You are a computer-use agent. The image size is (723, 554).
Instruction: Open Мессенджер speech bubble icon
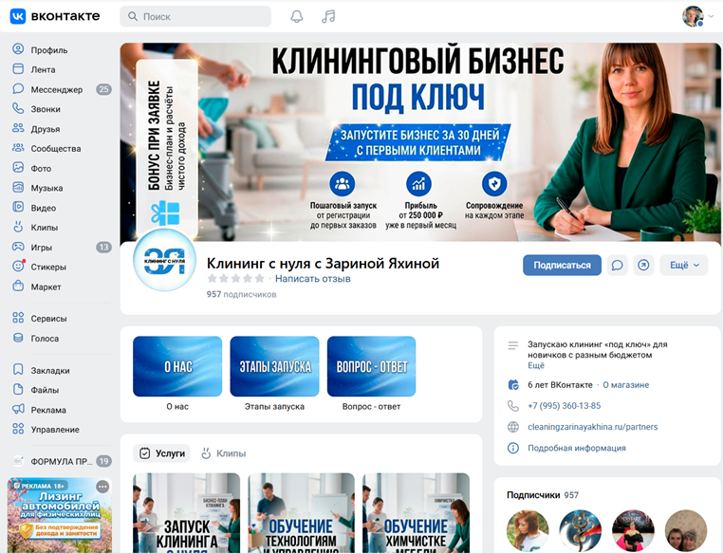(18, 89)
